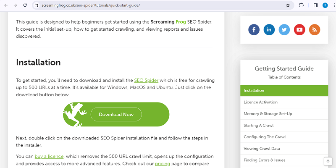Follow the buy a licence link
The image size is (336, 168).
[x=49, y=156]
